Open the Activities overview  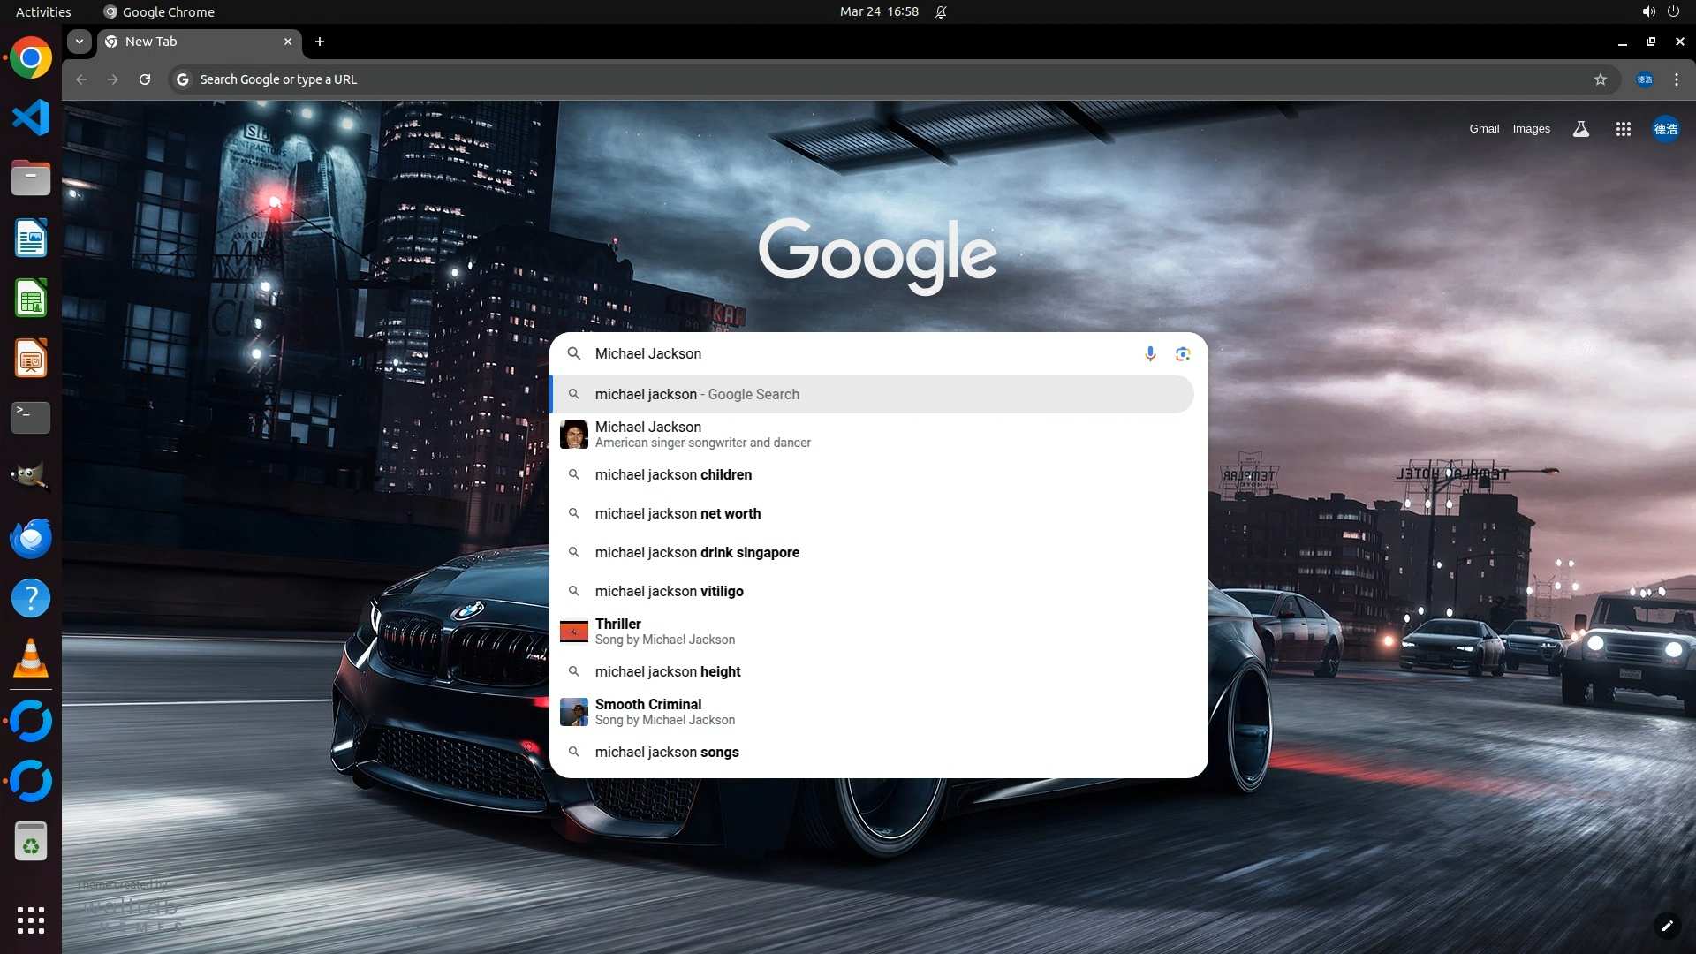(43, 12)
